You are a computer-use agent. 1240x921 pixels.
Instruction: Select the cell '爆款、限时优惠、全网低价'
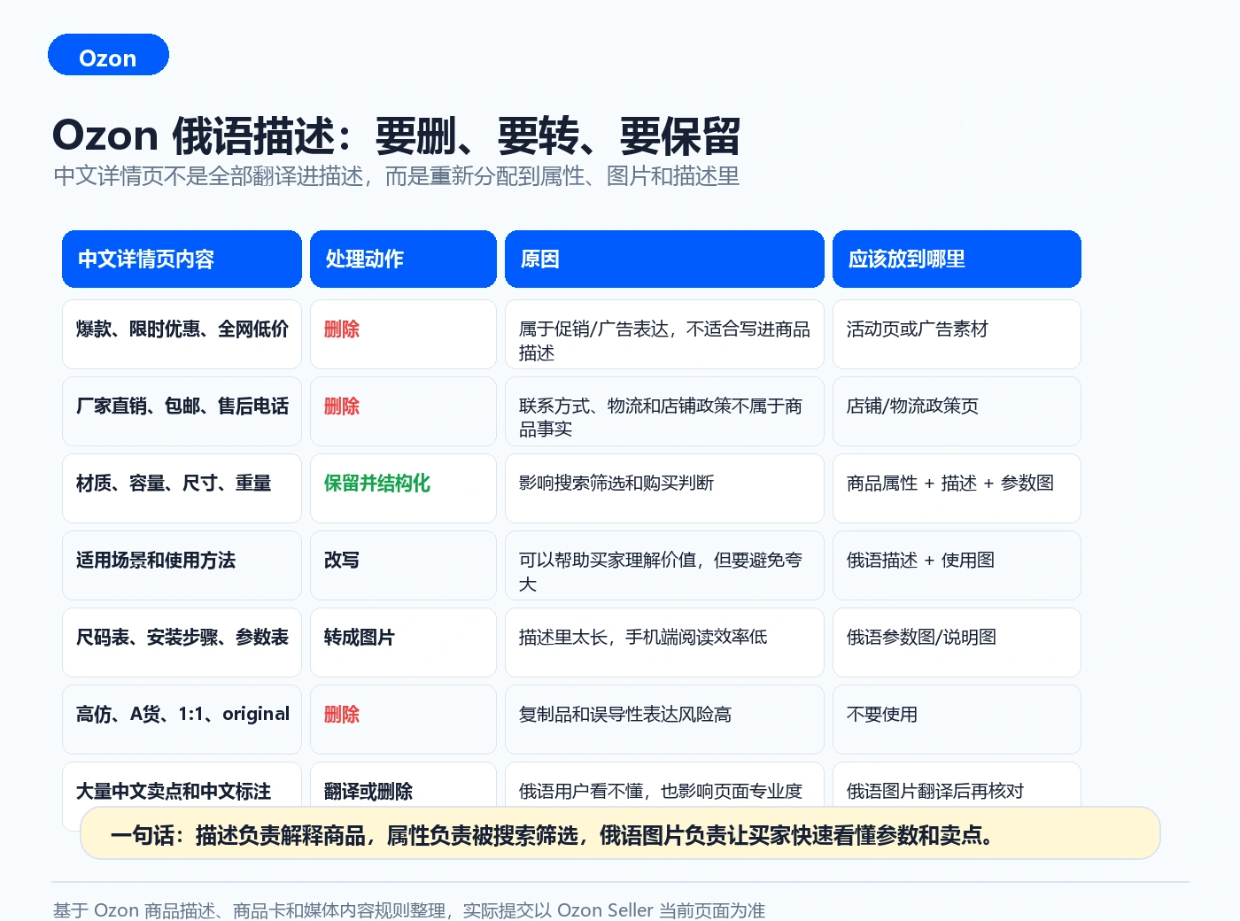[182, 334]
